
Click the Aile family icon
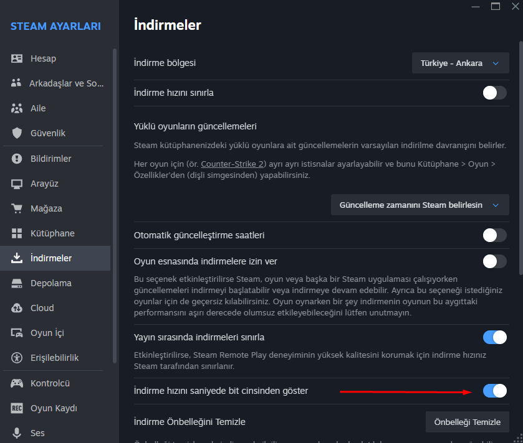(x=17, y=108)
